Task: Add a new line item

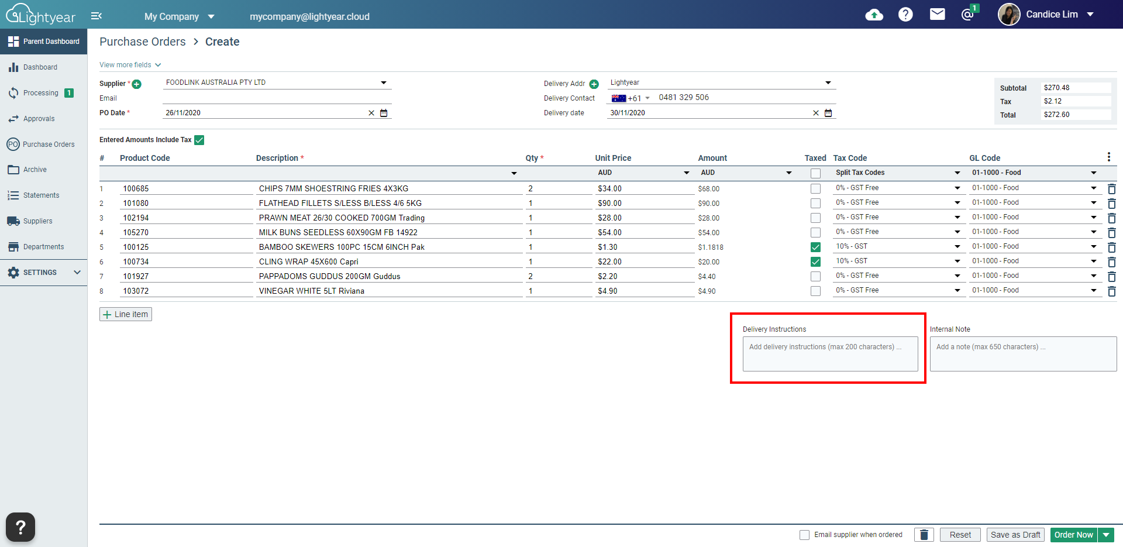Action: pos(125,314)
